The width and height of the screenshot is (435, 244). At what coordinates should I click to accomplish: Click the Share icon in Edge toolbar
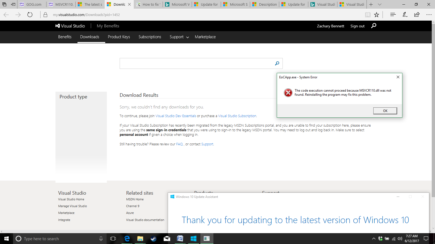click(x=417, y=15)
